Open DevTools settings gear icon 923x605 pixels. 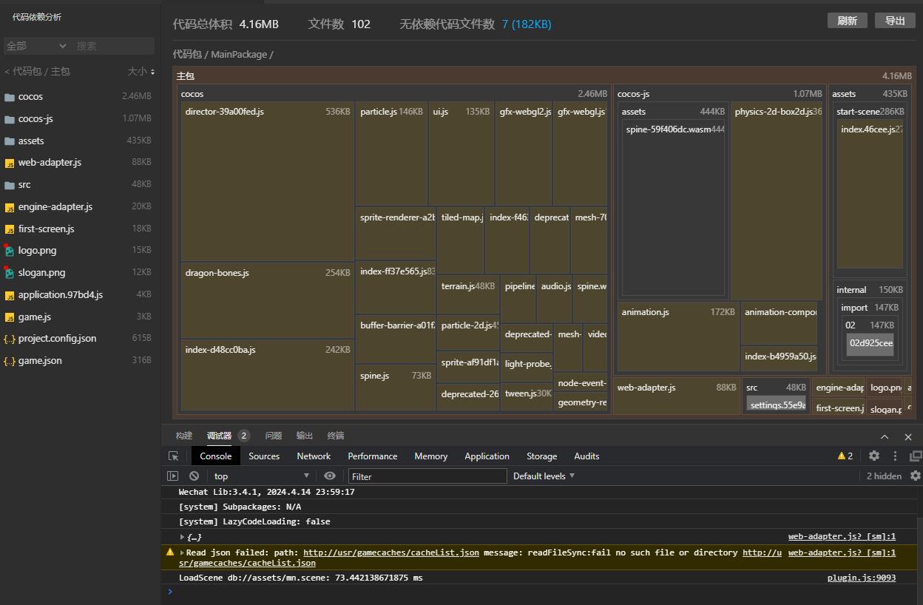(874, 456)
